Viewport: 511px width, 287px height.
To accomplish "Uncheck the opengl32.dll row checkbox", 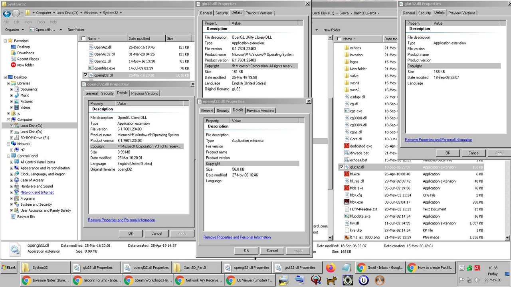I will 85,75.
